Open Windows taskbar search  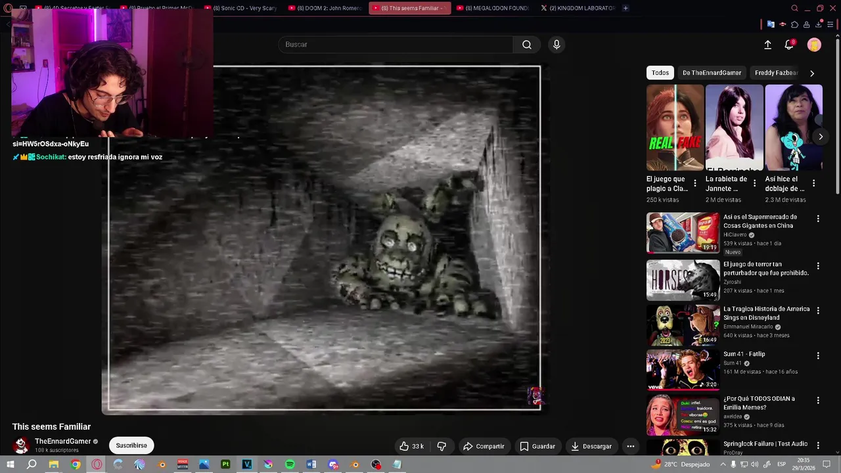point(32,464)
